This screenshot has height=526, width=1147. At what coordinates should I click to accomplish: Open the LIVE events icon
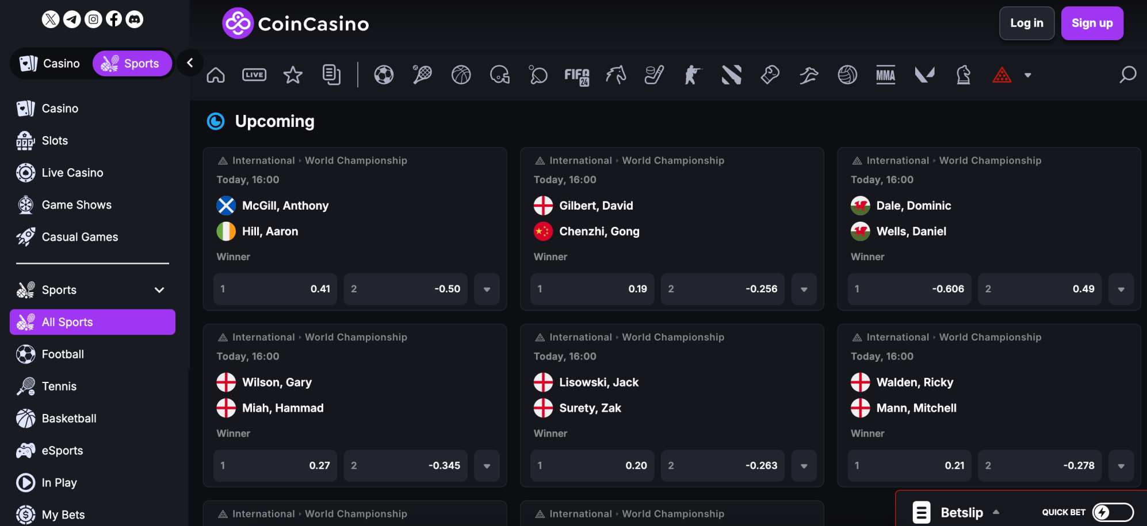(x=254, y=75)
